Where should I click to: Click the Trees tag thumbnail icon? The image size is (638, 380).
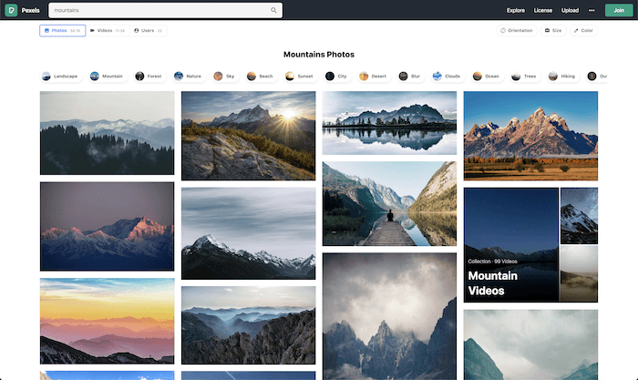click(516, 76)
